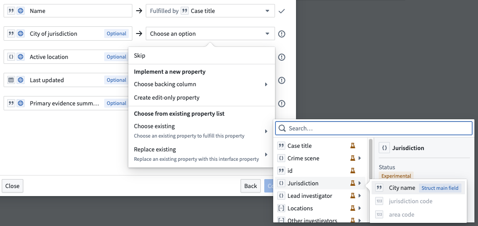Click the calendar icon beside Last updated
The width and height of the screenshot is (478, 226).
click(11, 80)
